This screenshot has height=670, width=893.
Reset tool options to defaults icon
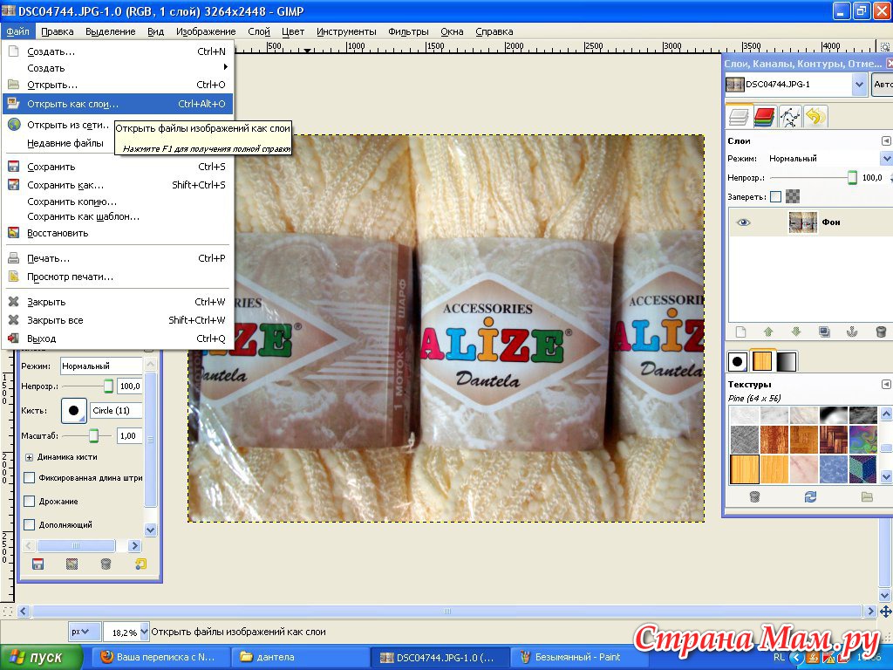(x=140, y=564)
